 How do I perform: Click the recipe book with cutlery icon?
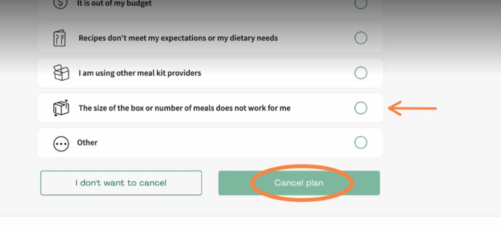pos(60,38)
